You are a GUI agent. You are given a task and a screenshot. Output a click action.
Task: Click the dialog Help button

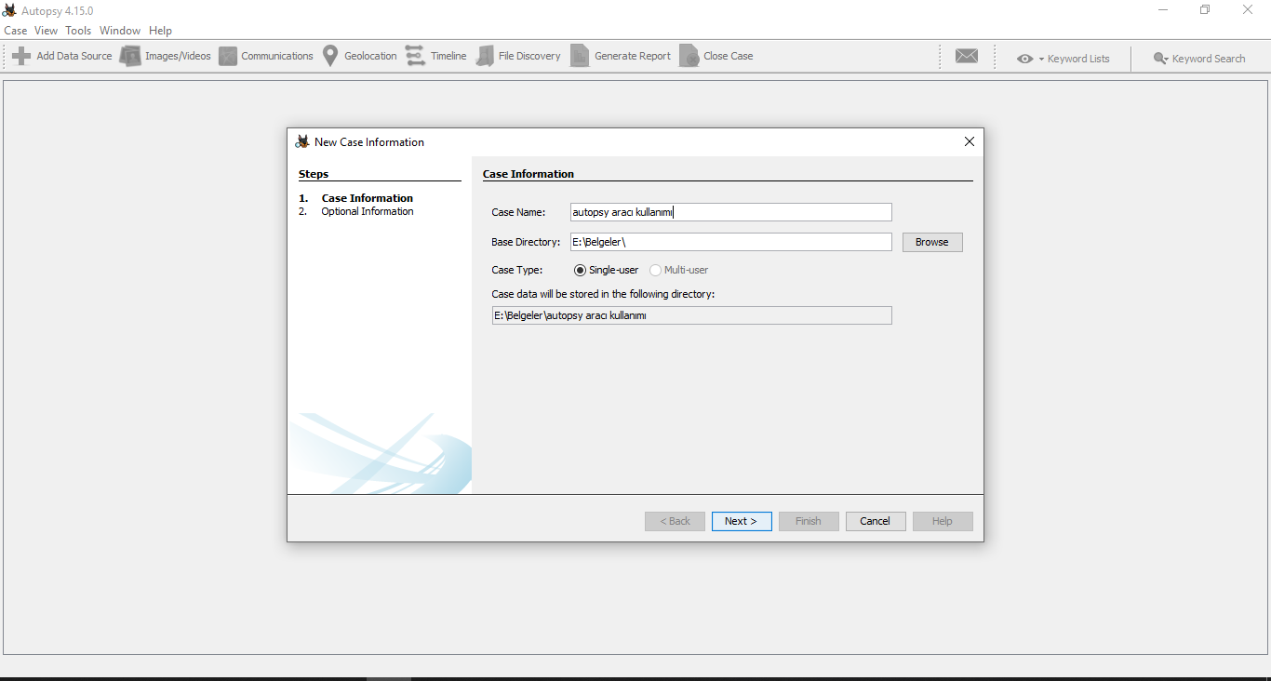point(943,521)
